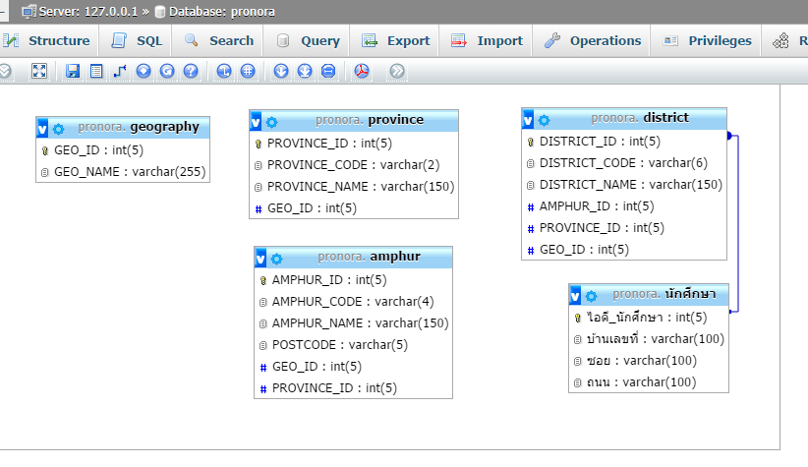Click the Save position floppy icon
The height and width of the screenshot is (467, 808).
pyautogui.click(x=73, y=71)
